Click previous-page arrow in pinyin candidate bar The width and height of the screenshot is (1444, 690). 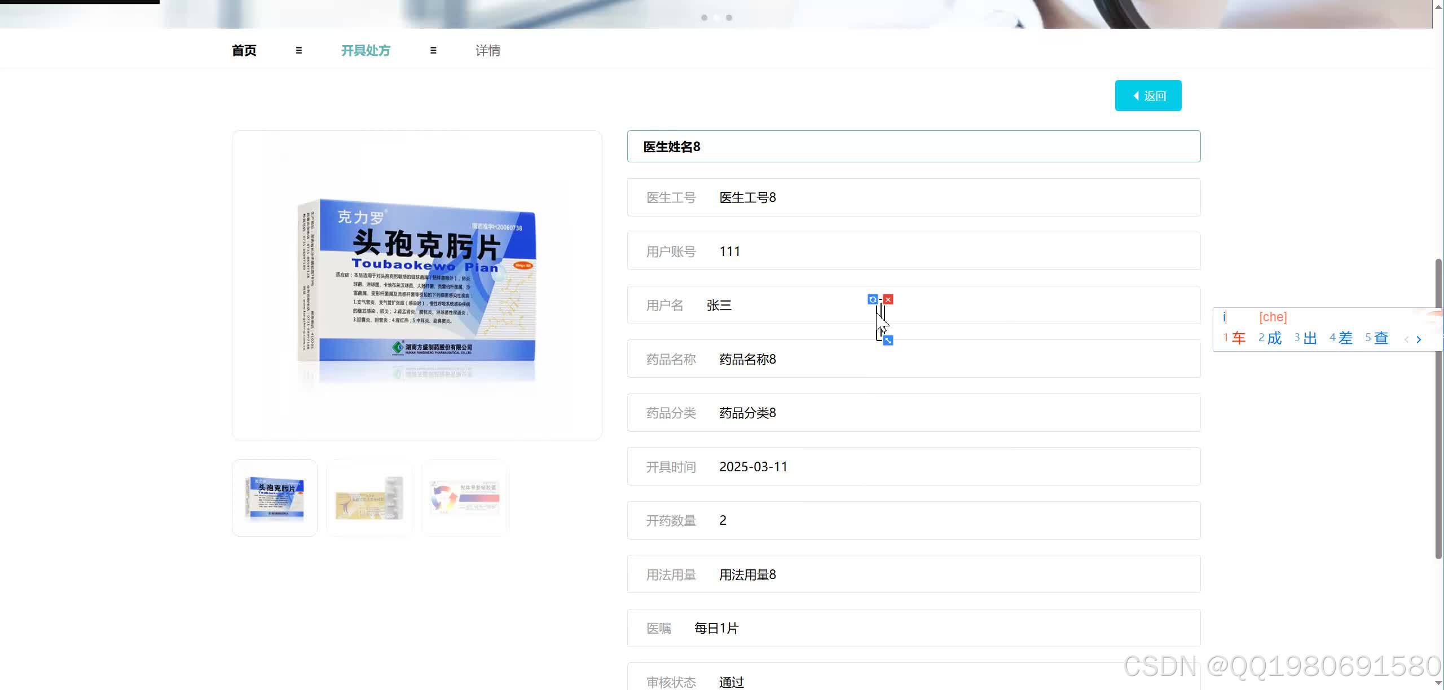1406,339
